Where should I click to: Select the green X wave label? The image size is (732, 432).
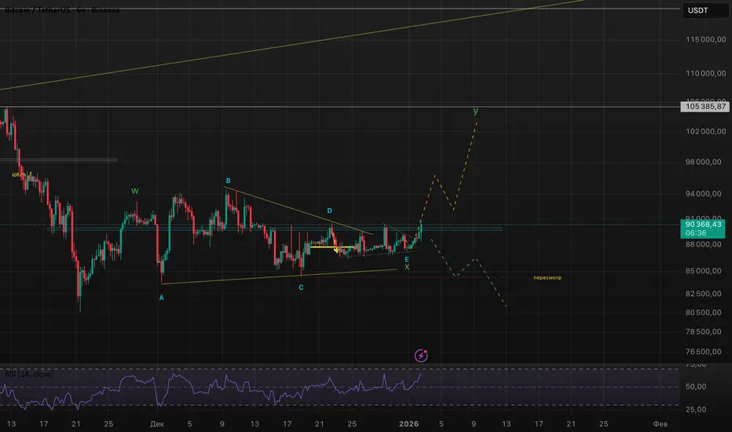407,267
